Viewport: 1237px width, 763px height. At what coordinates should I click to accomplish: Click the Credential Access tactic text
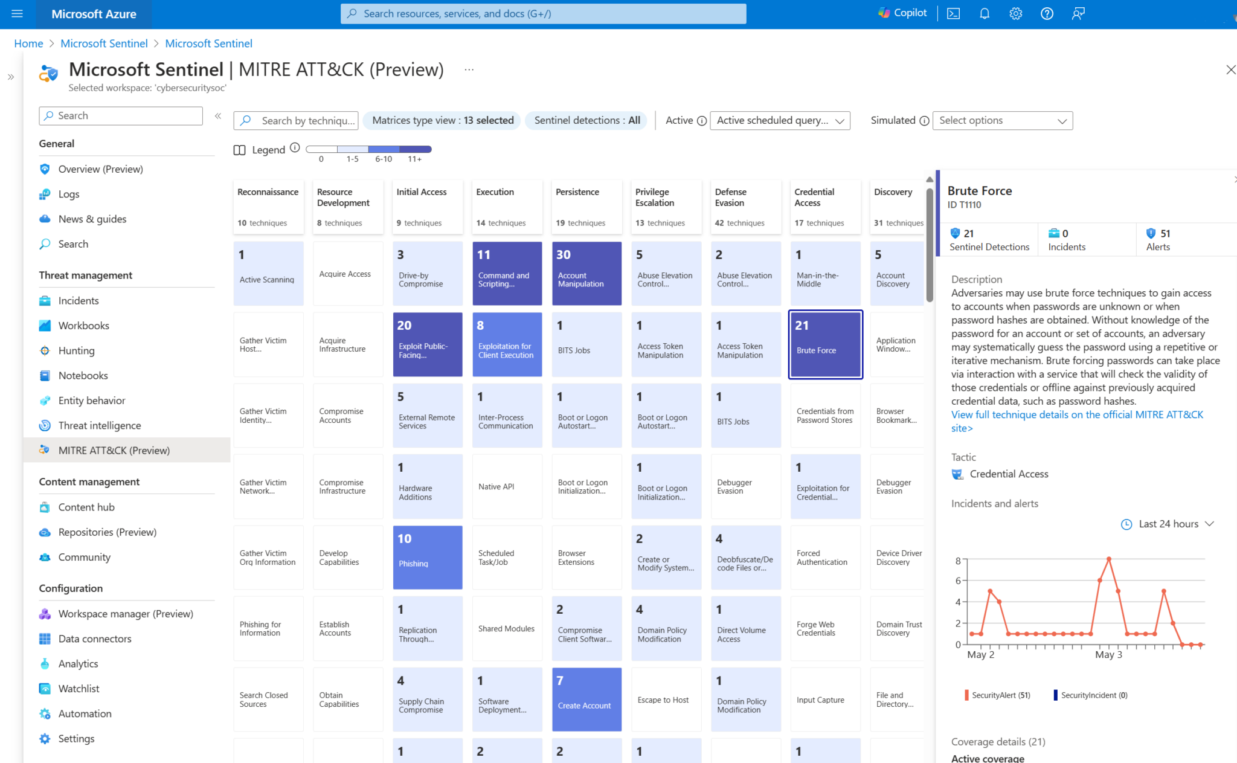click(1009, 474)
